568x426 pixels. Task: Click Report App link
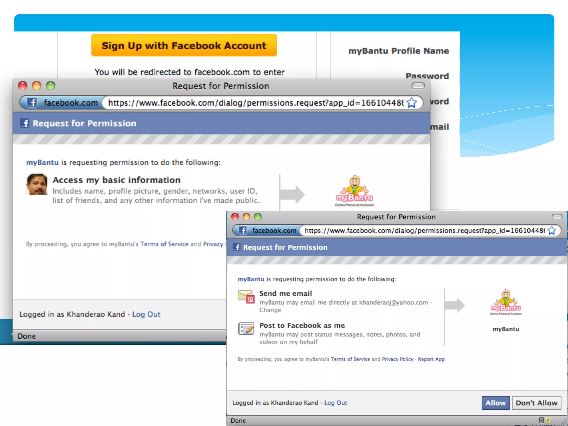pos(431,359)
